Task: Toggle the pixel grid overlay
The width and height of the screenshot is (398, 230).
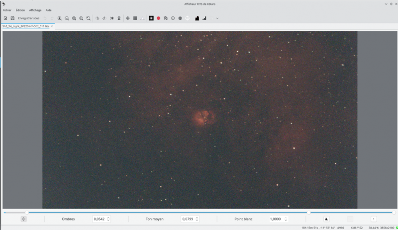Action: [135, 18]
